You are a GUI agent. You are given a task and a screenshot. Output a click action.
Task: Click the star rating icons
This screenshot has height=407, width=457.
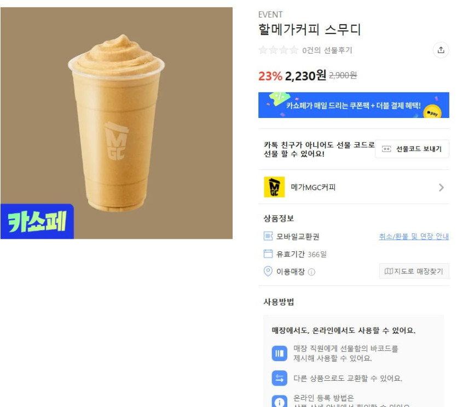279,50
